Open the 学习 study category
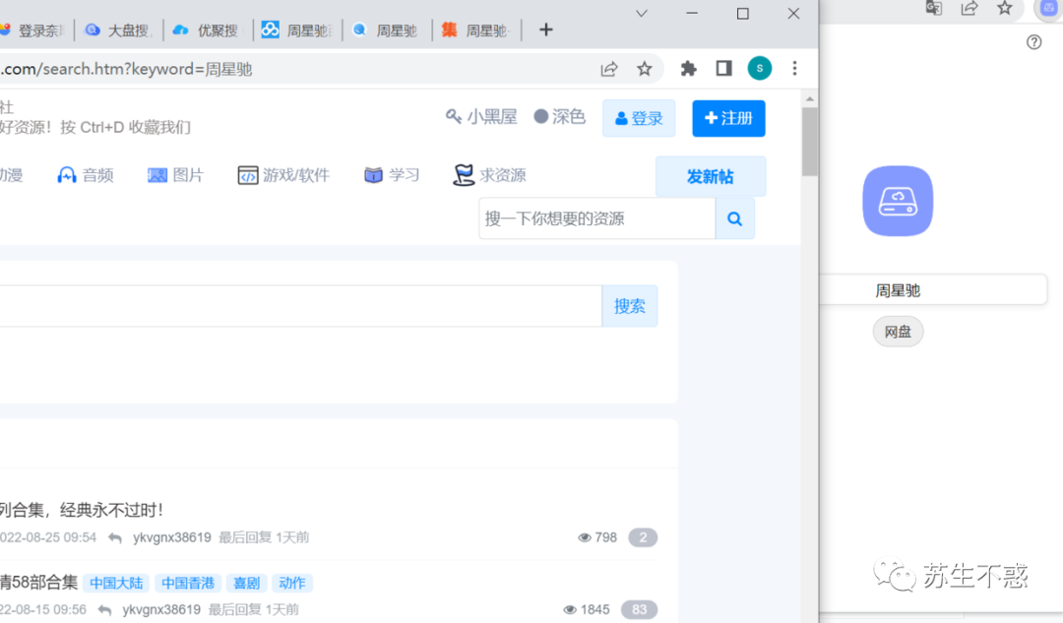 [x=392, y=175]
